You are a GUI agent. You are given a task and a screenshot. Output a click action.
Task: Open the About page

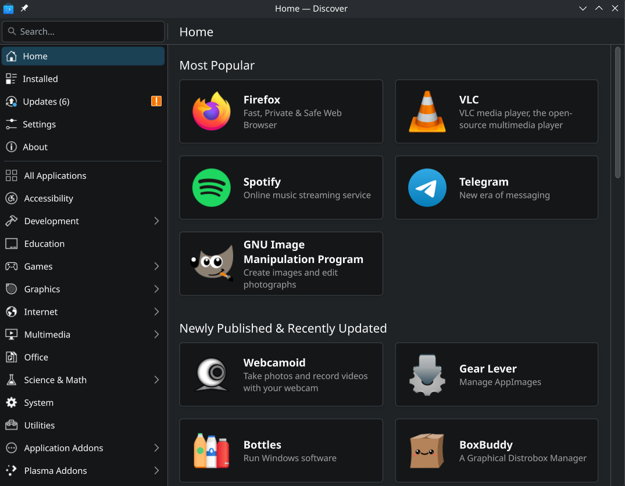coord(35,147)
